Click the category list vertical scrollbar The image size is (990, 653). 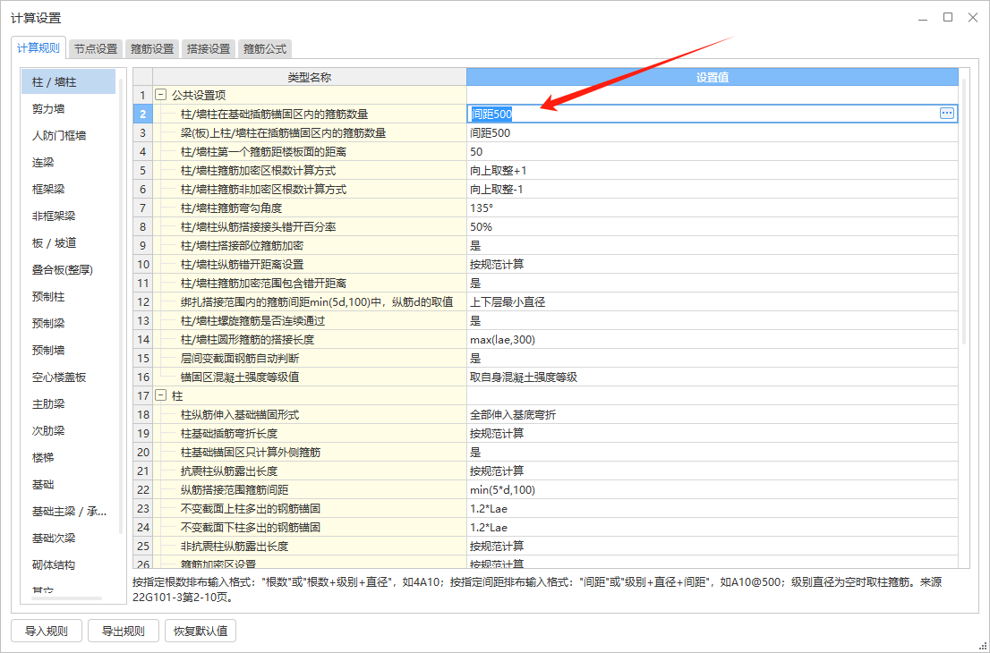pyautogui.click(x=121, y=305)
